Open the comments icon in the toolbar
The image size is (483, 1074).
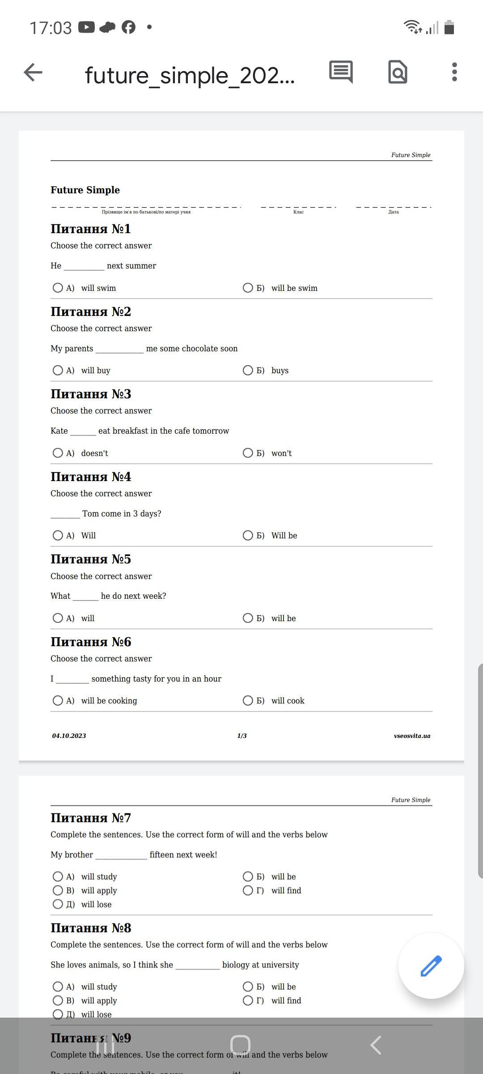tap(341, 72)
